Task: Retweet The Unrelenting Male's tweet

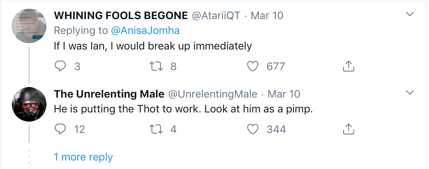Action: click(158, 129)
